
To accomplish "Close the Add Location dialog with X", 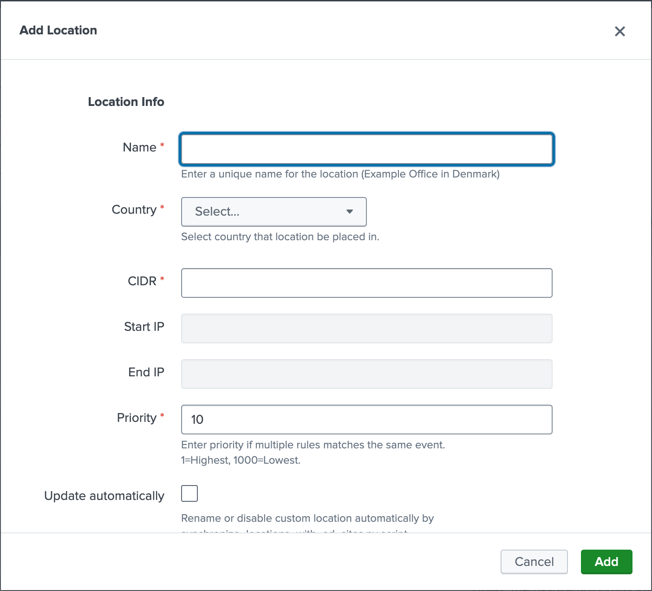I will coord(619,31).
